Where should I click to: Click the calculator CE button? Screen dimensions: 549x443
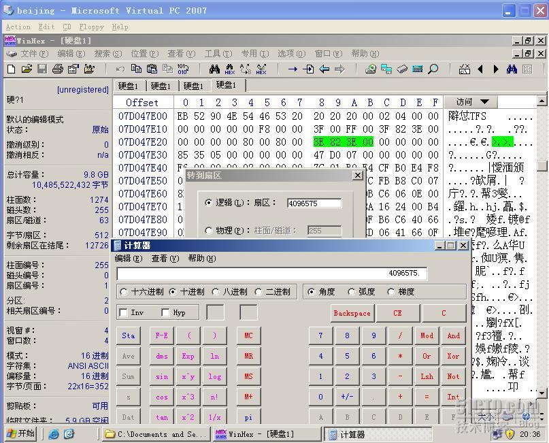(x=397, y=313)
